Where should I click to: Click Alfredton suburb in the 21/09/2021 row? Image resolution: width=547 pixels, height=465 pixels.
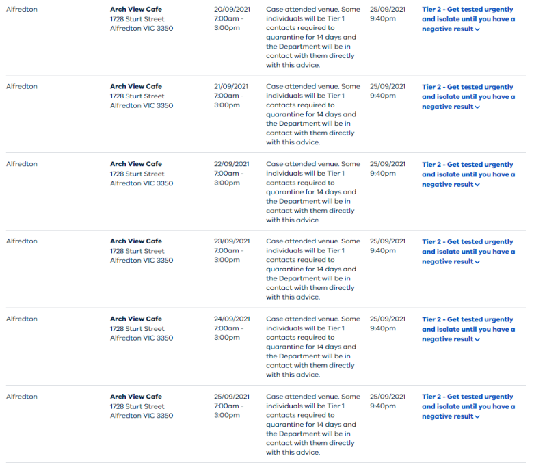pyautogui.click(x=22, y=87)
